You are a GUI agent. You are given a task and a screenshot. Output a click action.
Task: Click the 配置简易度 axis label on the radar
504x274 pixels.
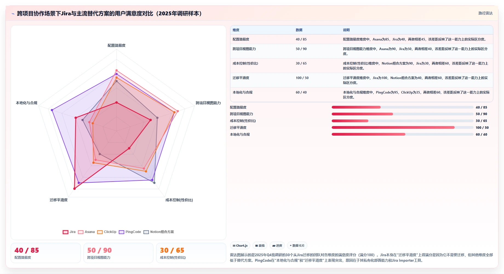(x=116, y=45)
